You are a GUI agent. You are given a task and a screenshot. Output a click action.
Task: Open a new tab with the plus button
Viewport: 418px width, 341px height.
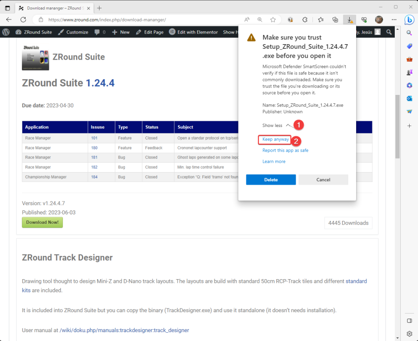pos(99,8)
